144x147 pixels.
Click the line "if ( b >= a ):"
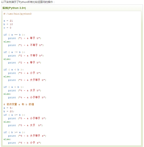14,132
